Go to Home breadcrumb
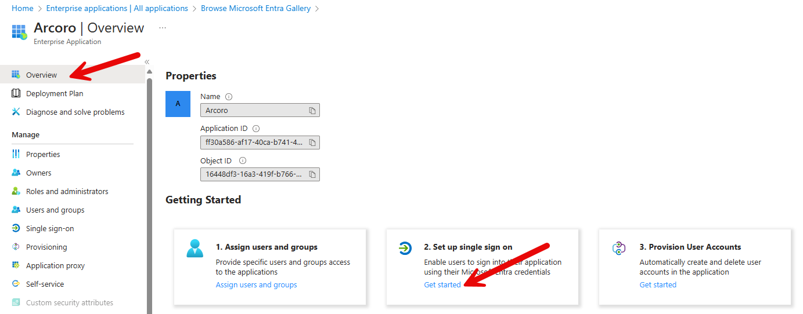The width and height of the screenshot is (803, 314). pos(22,8)
